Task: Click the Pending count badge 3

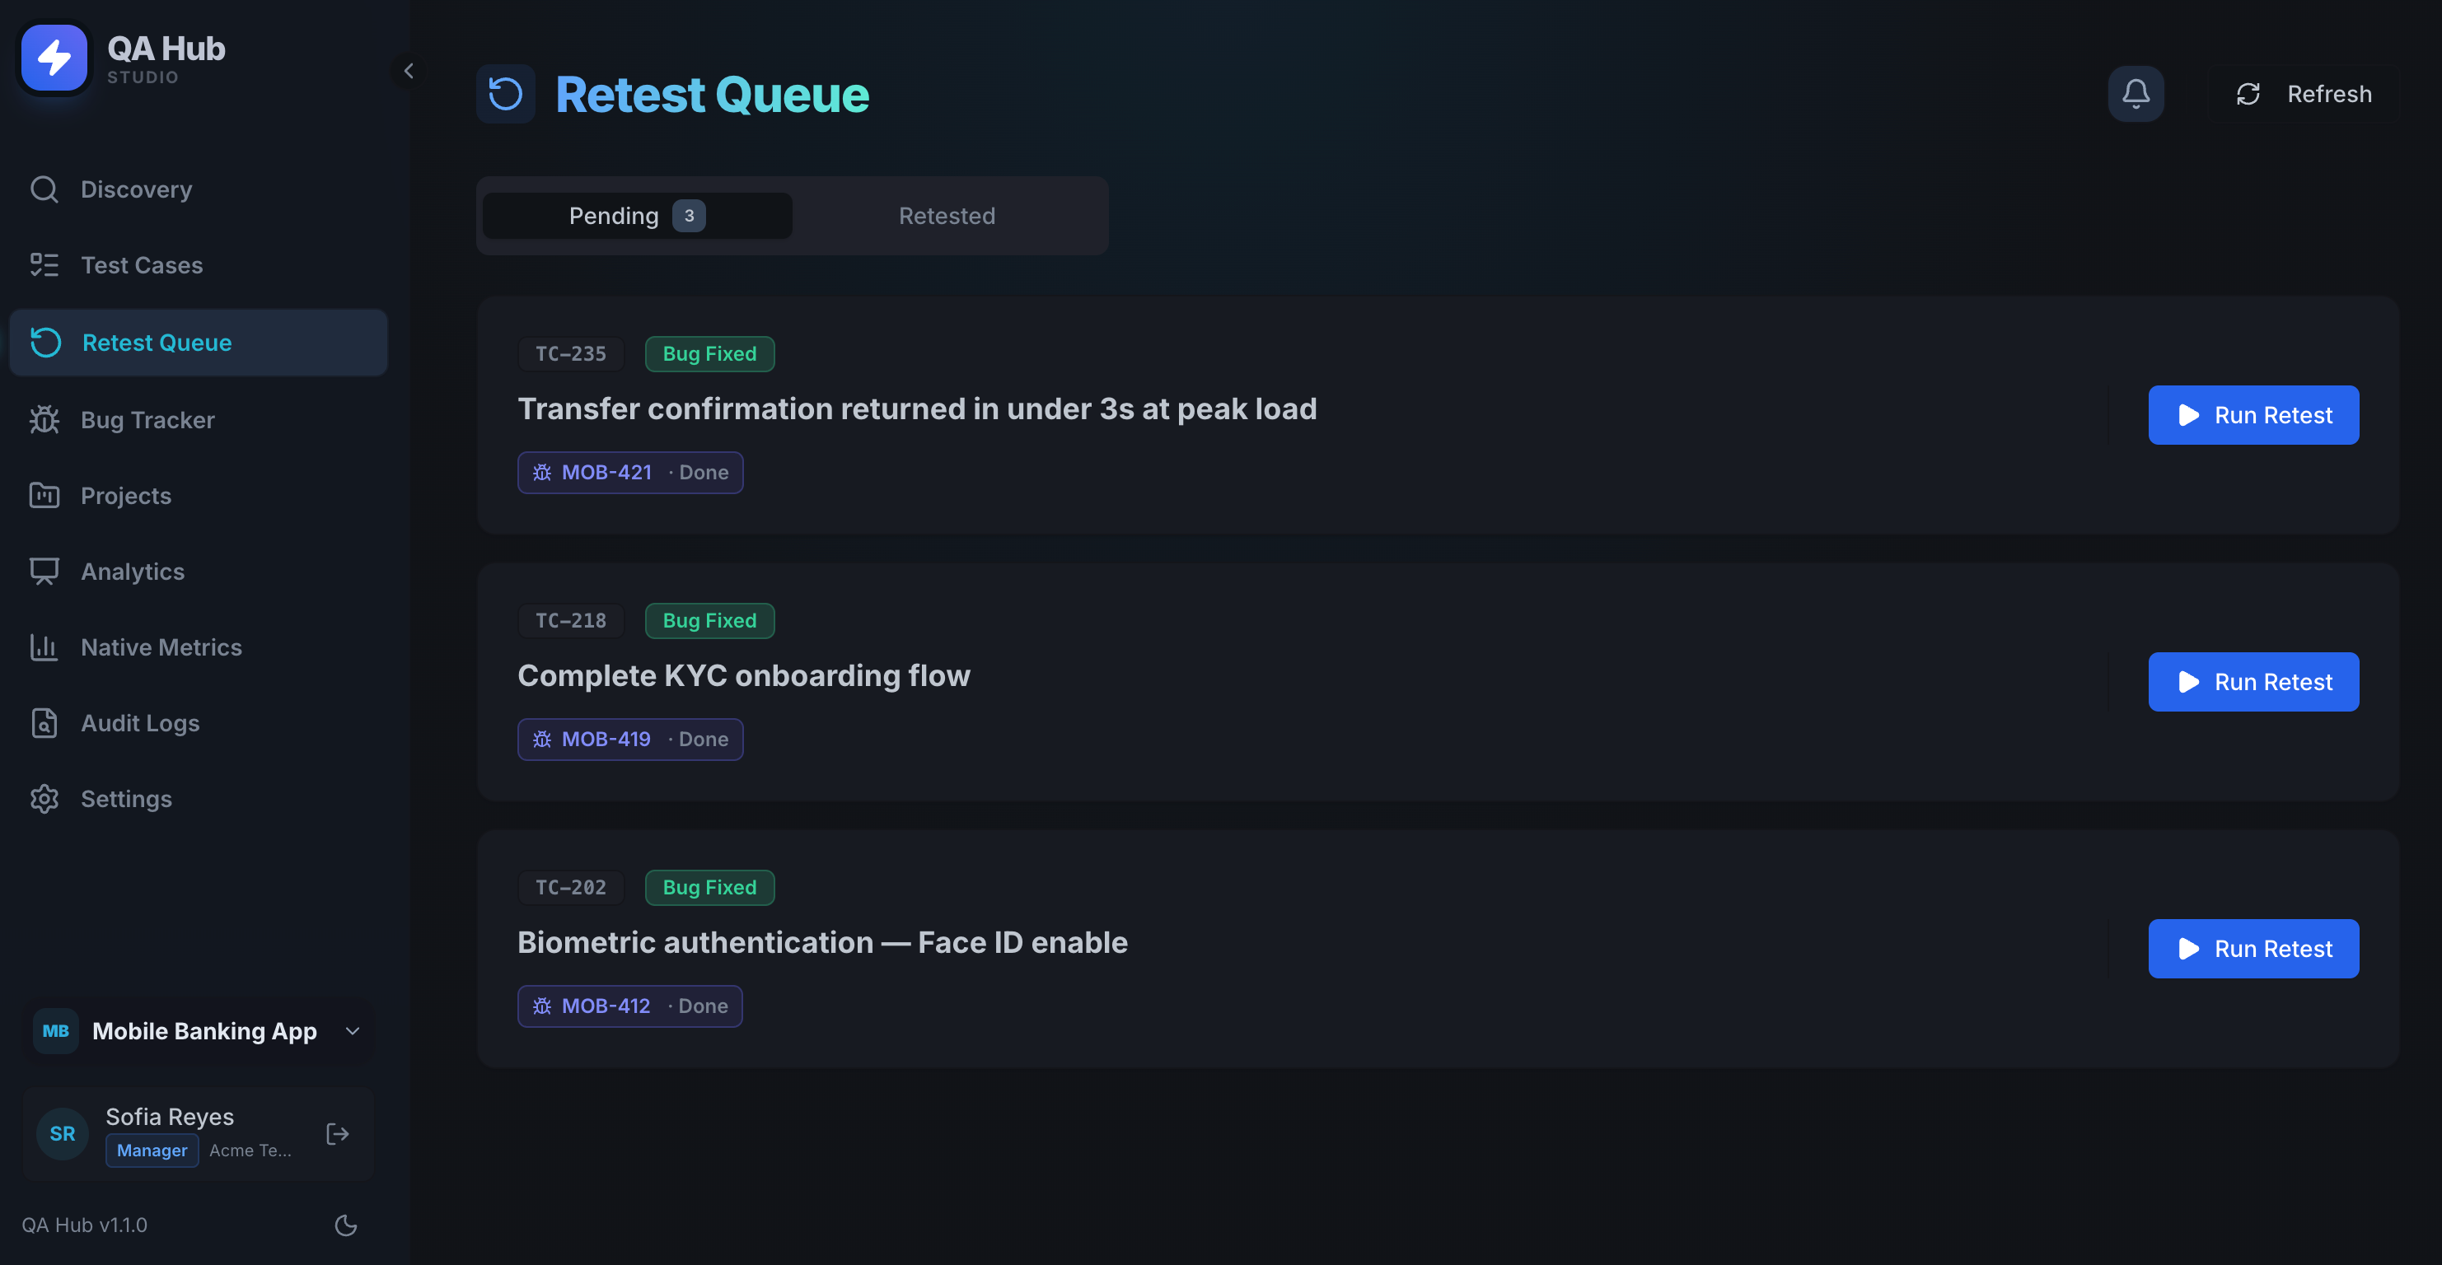Action: click(690, 216)
